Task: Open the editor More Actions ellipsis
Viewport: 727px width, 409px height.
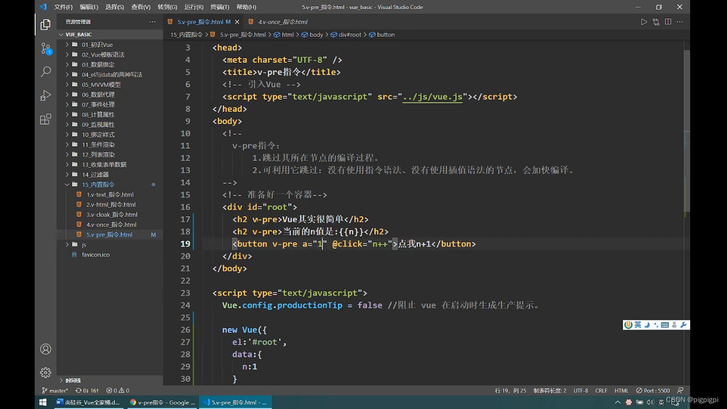Action: point(680,22)
